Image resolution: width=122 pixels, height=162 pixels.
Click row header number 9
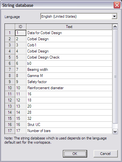10,82
